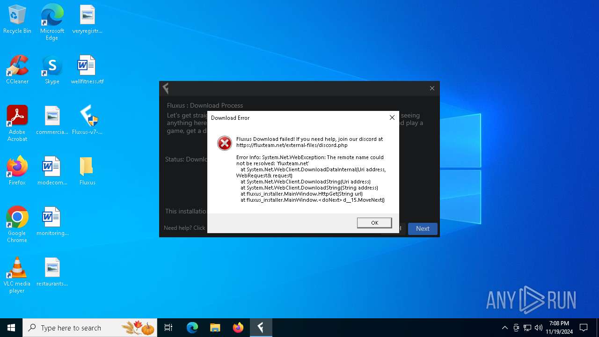Viewport: 599px width, 337px height.
Task: Show hidden system tray icons
Action: (504, 328)
